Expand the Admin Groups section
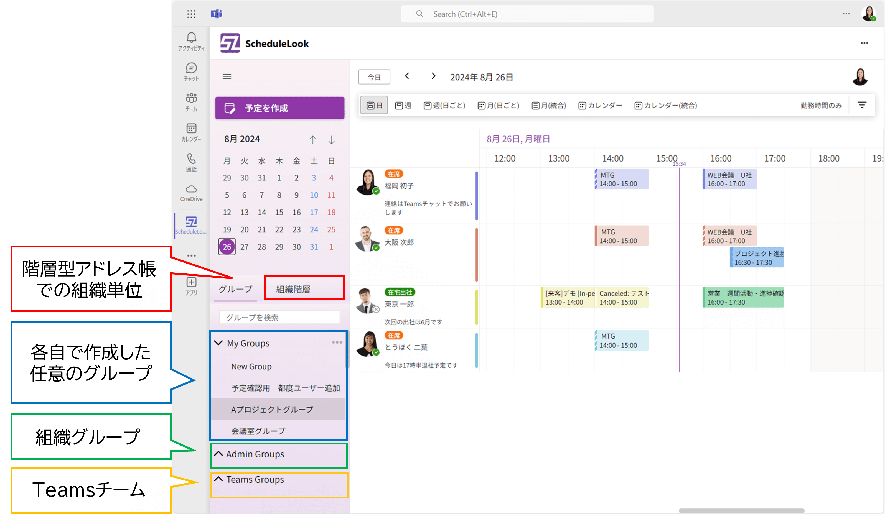Screen dimensions: 885x514 218,454
